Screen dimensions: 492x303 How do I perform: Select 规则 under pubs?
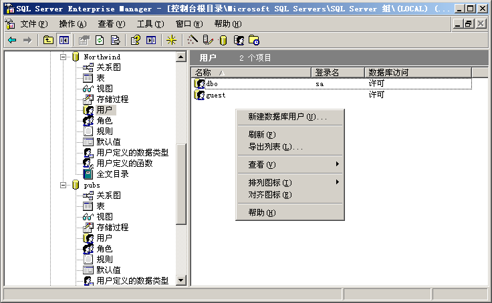[104, 260]
